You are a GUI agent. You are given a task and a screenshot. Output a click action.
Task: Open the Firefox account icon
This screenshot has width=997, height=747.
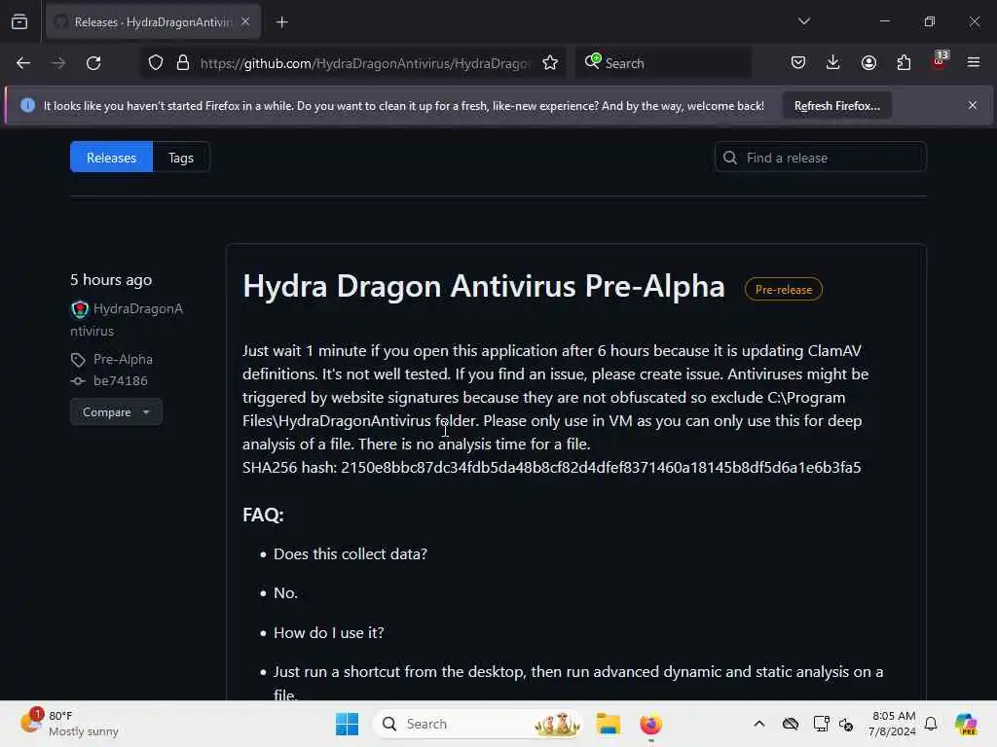point(868,63)
